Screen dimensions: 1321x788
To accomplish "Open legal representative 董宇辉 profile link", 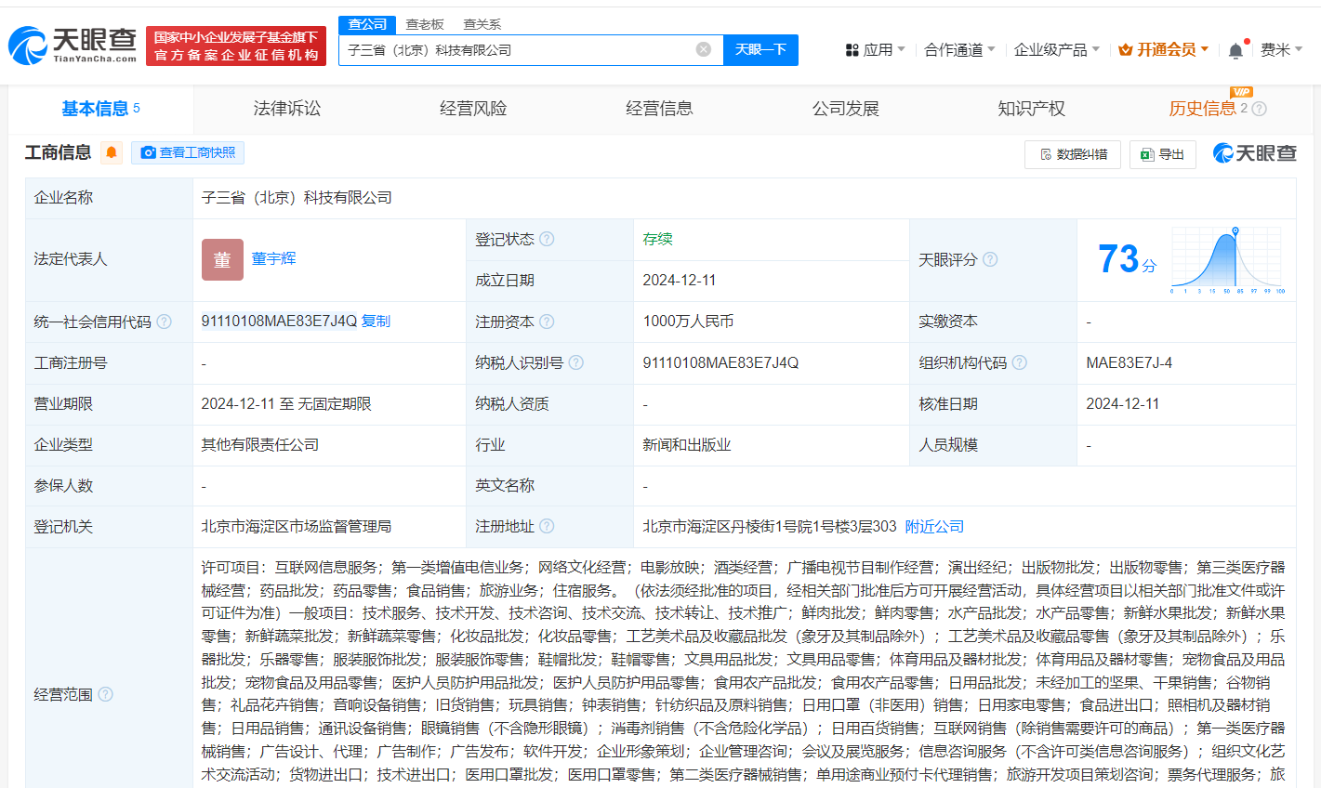I will click(275, 259).
